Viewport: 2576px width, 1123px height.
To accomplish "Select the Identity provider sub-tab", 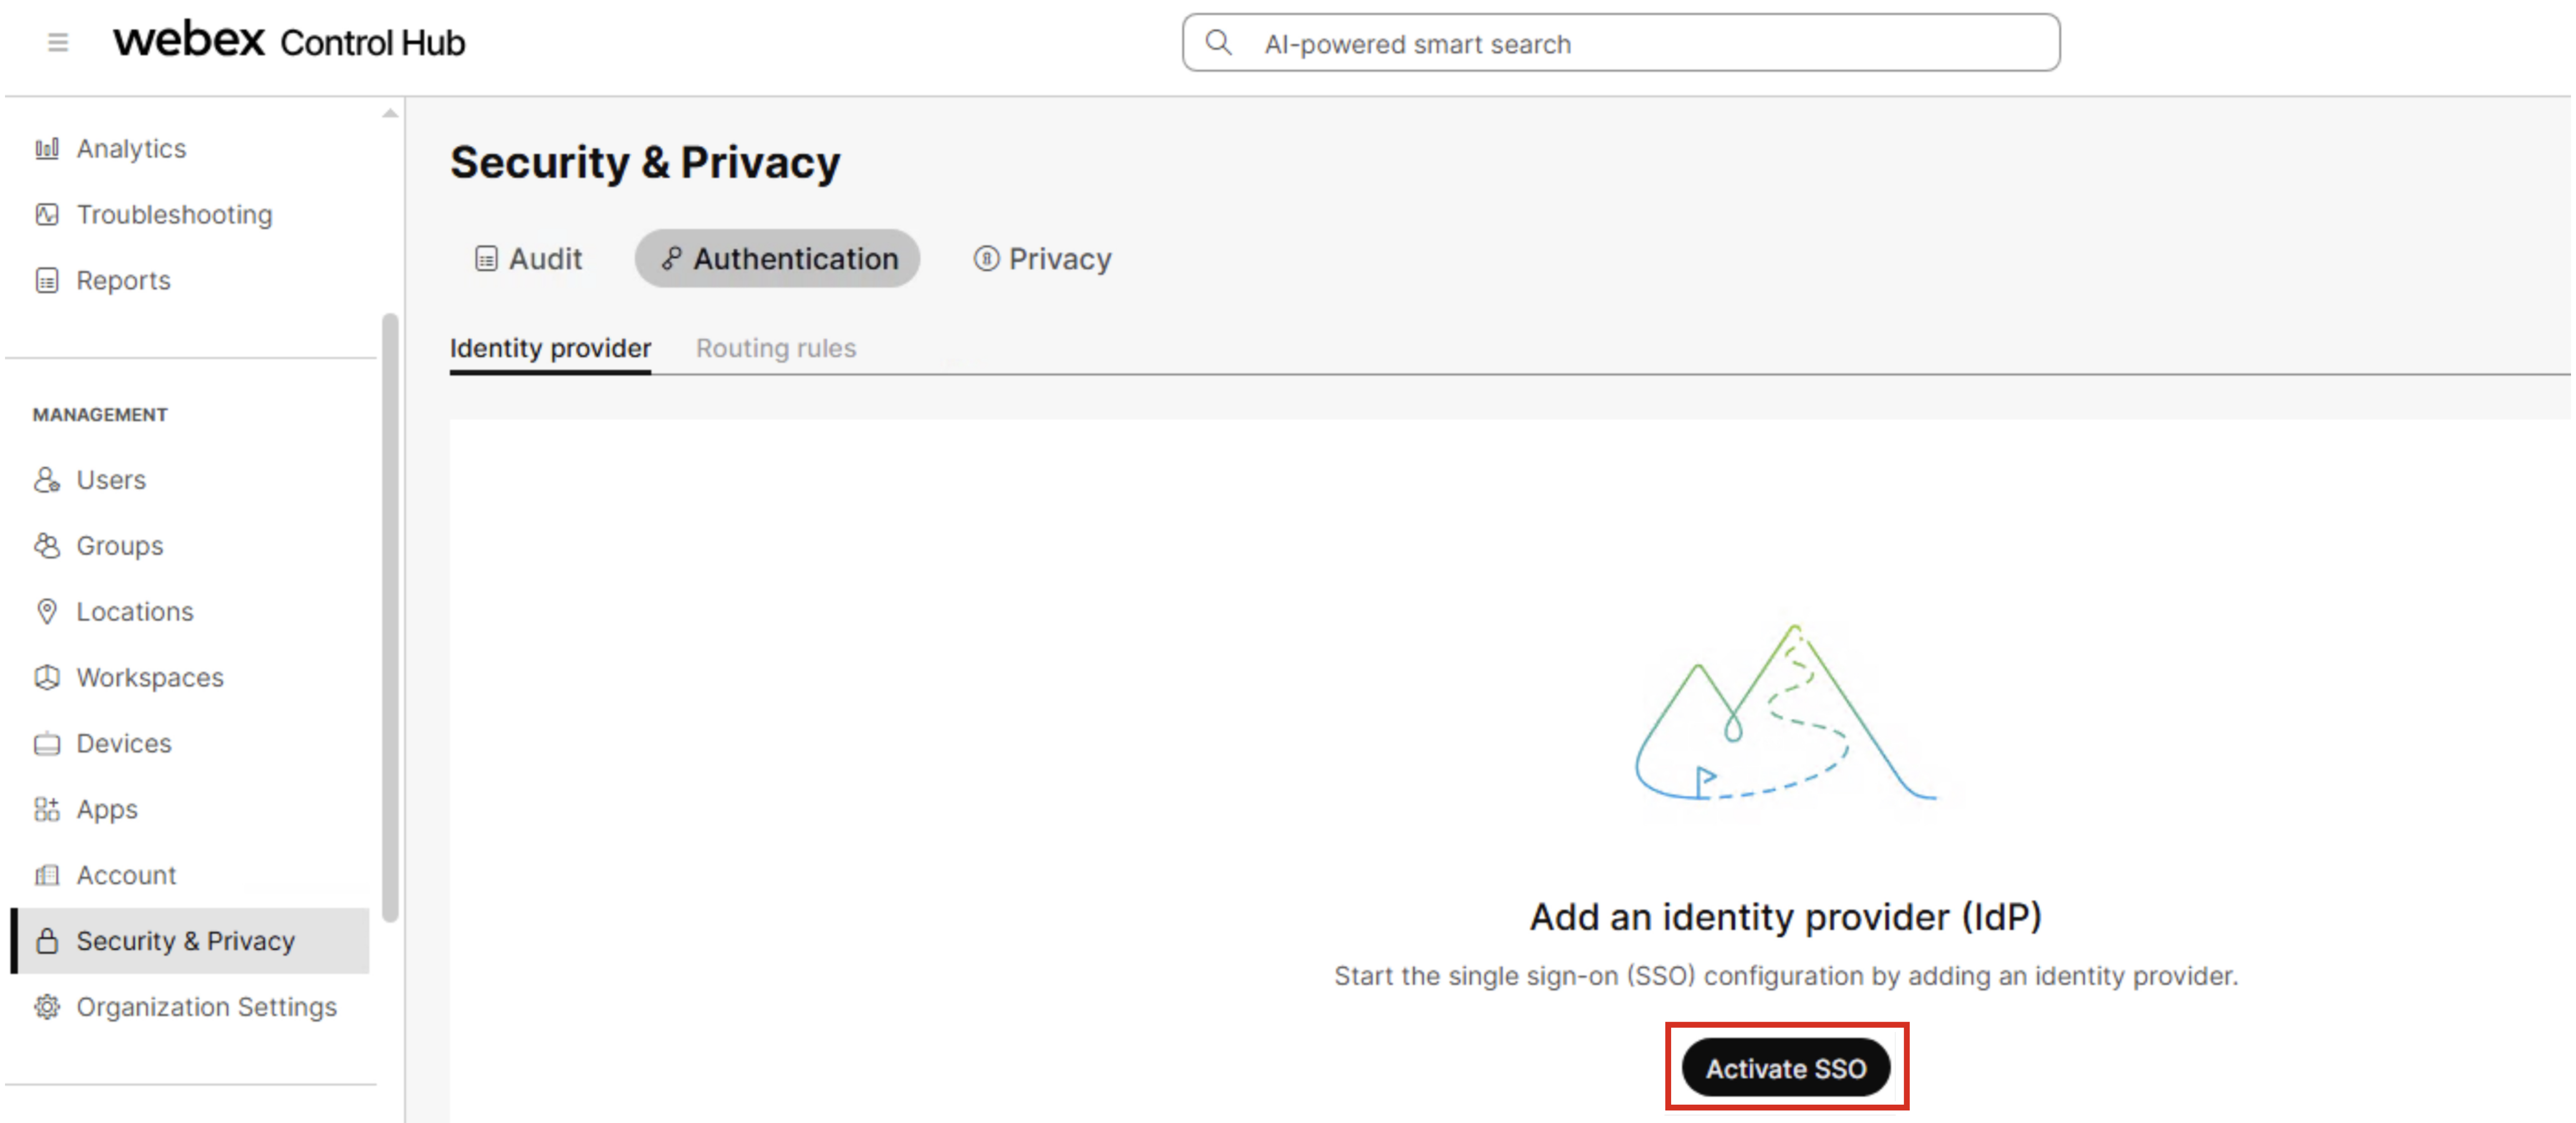I will point(550,348).
